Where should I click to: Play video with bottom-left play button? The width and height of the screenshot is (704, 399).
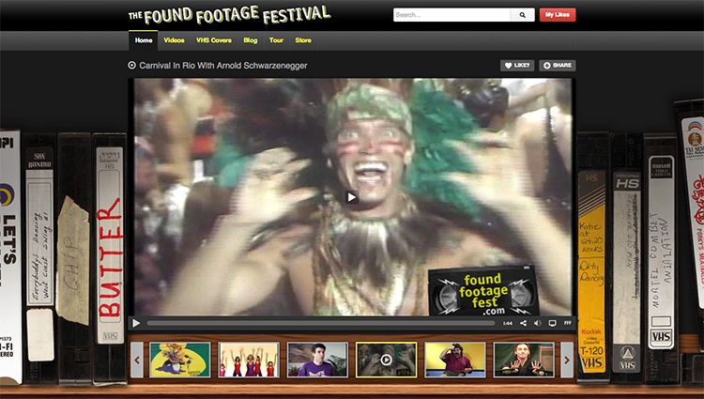(x=136, y=323)
